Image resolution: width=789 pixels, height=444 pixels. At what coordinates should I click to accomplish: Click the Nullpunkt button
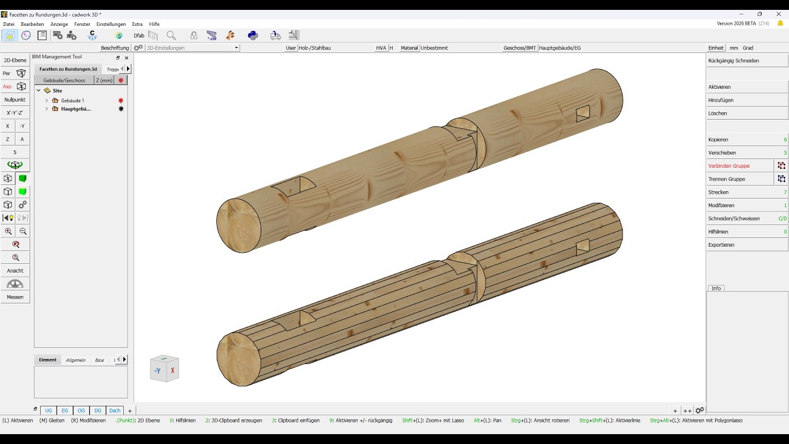tap(15, 99)
